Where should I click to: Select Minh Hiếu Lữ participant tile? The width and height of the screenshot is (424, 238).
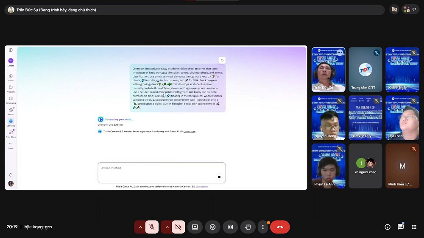point(402,166)
